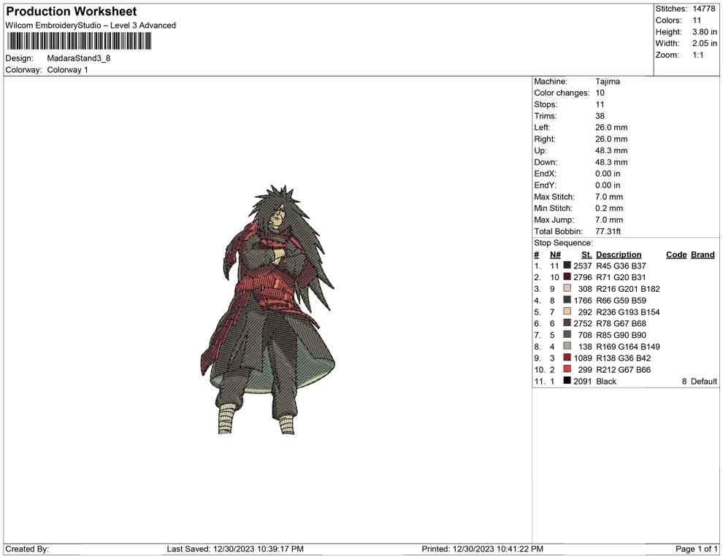Click the Madara embroidery design preview
This screenshot has width=723, height=556.
268,309
